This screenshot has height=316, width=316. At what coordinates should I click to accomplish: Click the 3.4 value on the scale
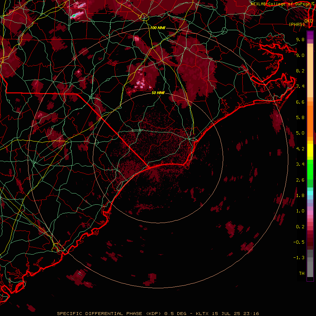(x=300, y=164)
